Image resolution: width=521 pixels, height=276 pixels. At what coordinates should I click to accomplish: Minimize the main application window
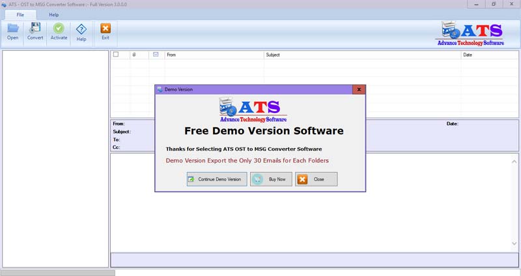tap(476, 5)
